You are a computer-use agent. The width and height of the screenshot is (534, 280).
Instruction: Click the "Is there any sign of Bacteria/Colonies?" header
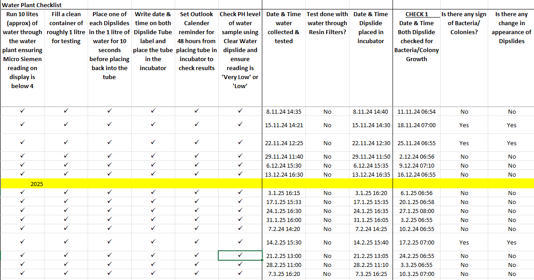click(x=464, y=23)
